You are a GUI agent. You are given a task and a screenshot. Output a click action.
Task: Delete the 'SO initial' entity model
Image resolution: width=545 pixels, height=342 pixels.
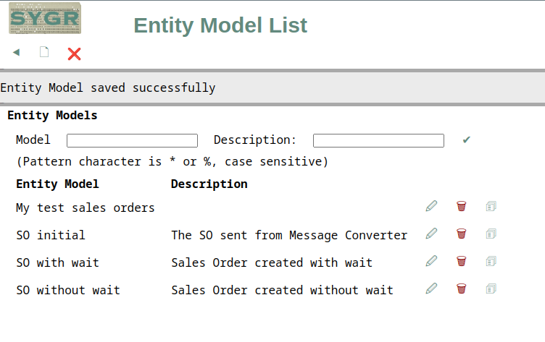(x=461, y=234)
